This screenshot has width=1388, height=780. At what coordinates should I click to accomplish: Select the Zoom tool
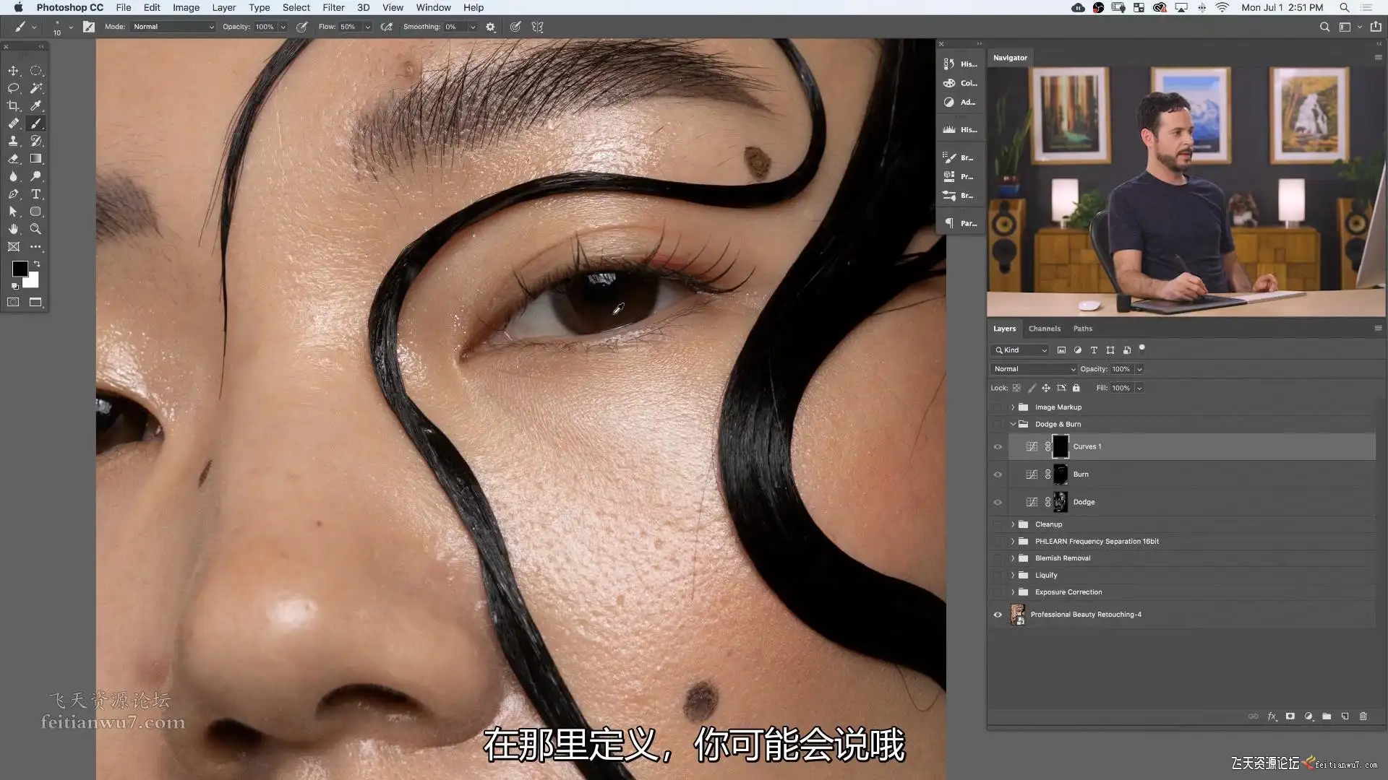click(x=35, y=229)
